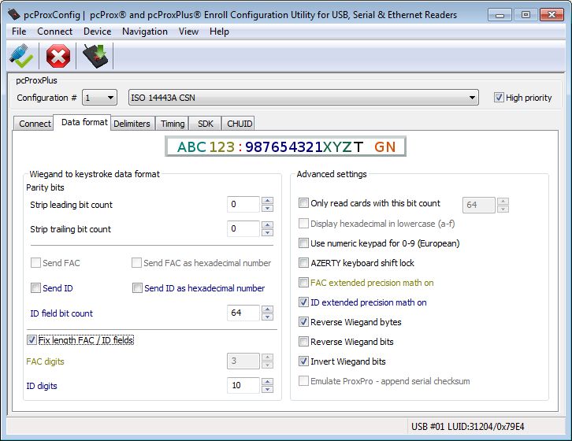The height and width of the screenshot is (441, 572).
Task: Decrease ID field bit count with down arrow
Action: (267, 317)
